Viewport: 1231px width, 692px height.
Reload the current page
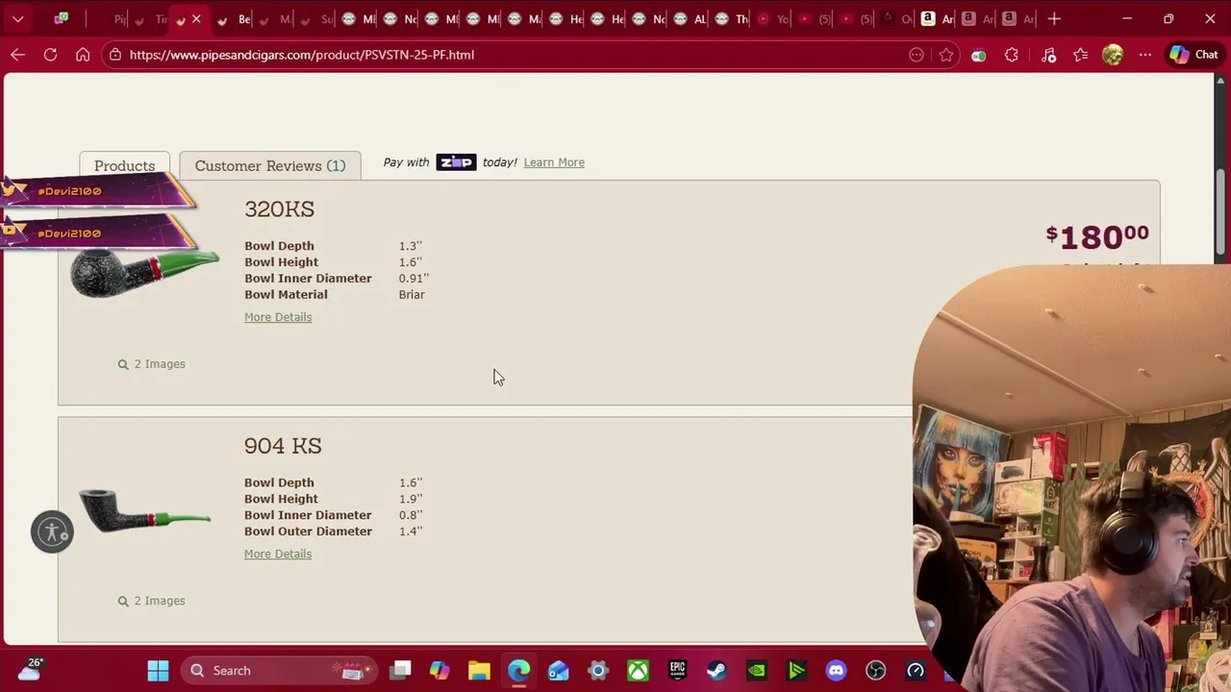50,55
